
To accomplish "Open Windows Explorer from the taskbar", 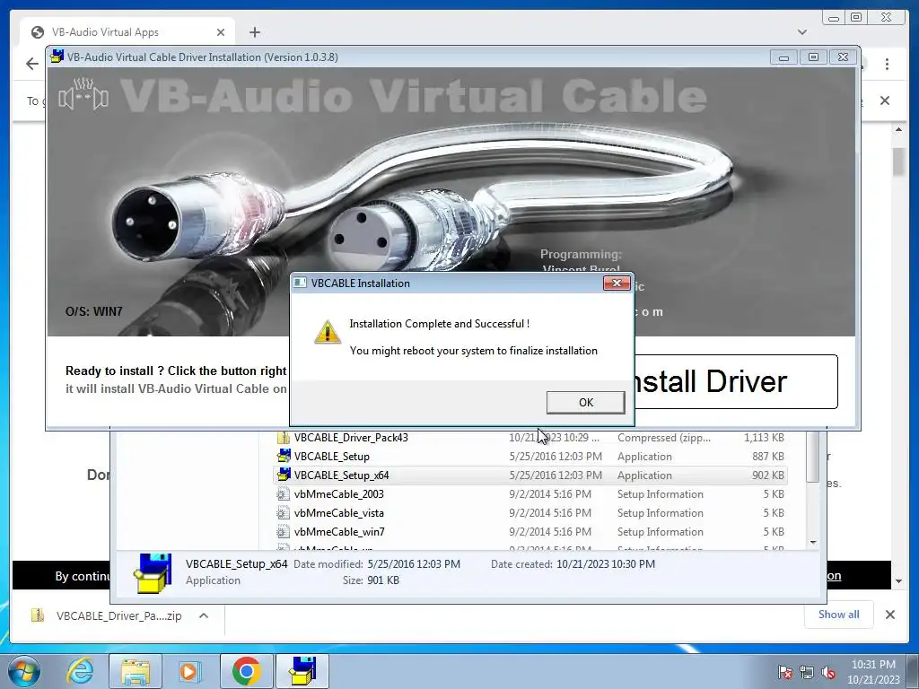I will (136, 671).
